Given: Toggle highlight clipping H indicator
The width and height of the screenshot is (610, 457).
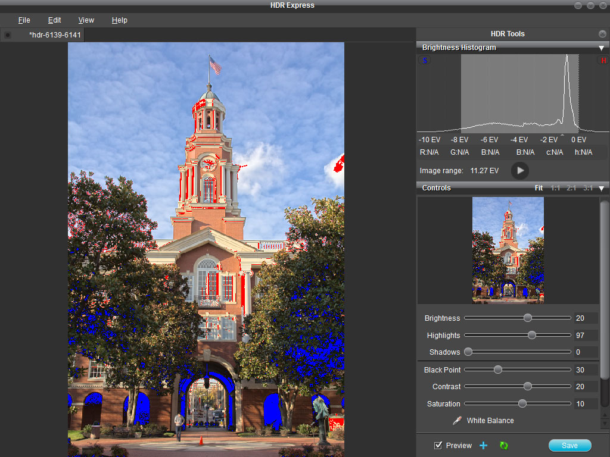Looking at the screenshot, I should [603, 60].
